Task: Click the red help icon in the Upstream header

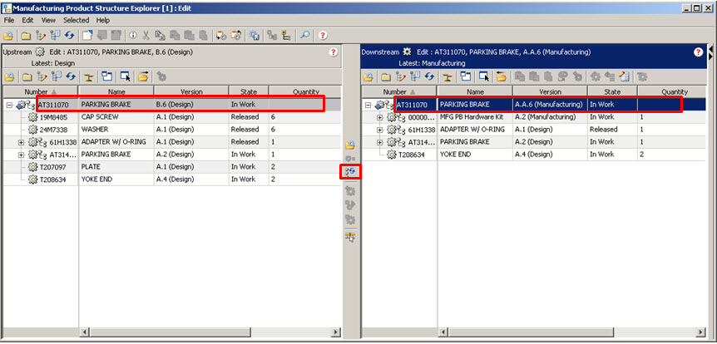Action: click(333, 52)
